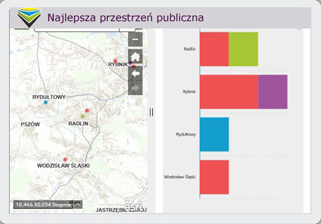Click the home default extent button
This screenshot has height=224, width=321.
pos(135,57)
